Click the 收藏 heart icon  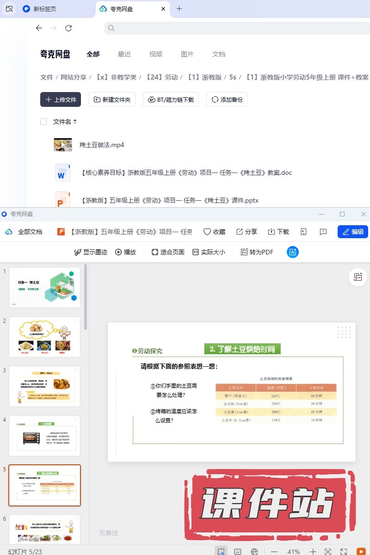click(207, 232)
